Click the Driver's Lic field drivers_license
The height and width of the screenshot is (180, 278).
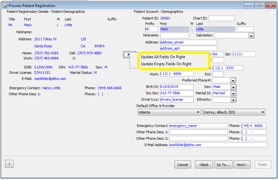click(x=177, y=100)
